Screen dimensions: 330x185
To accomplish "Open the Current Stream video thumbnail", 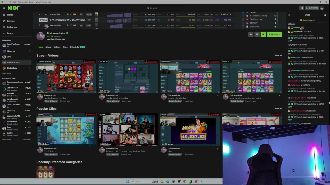I will point(66,76).
